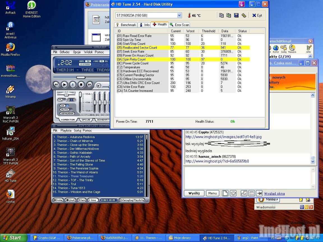Open the drive selection dropdown ST3160023A

coord(149,15)
